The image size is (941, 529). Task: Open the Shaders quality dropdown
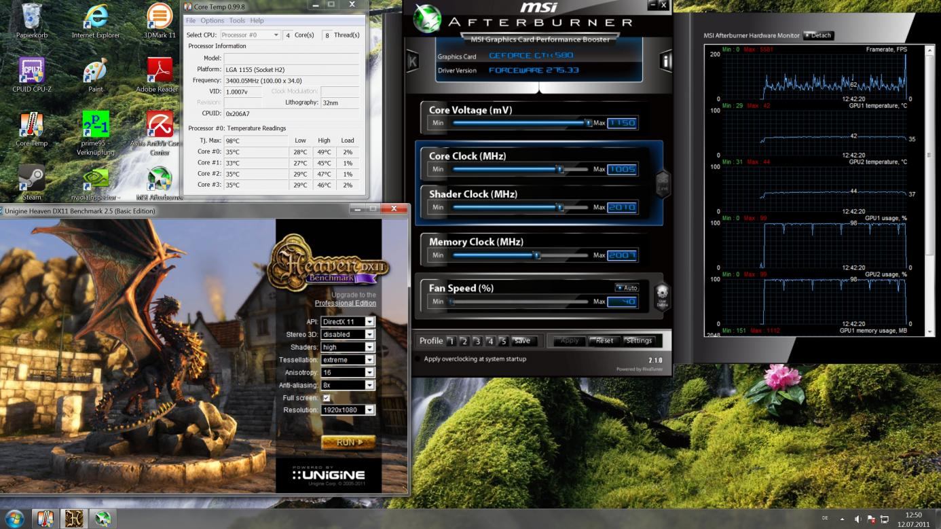coord(348,347)
